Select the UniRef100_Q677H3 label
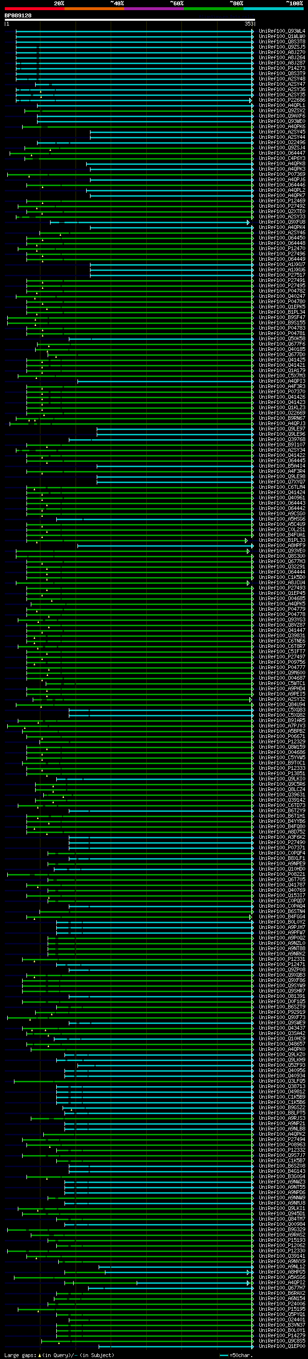Viewport: 308px width, 1359px height. tap(282, 561)
